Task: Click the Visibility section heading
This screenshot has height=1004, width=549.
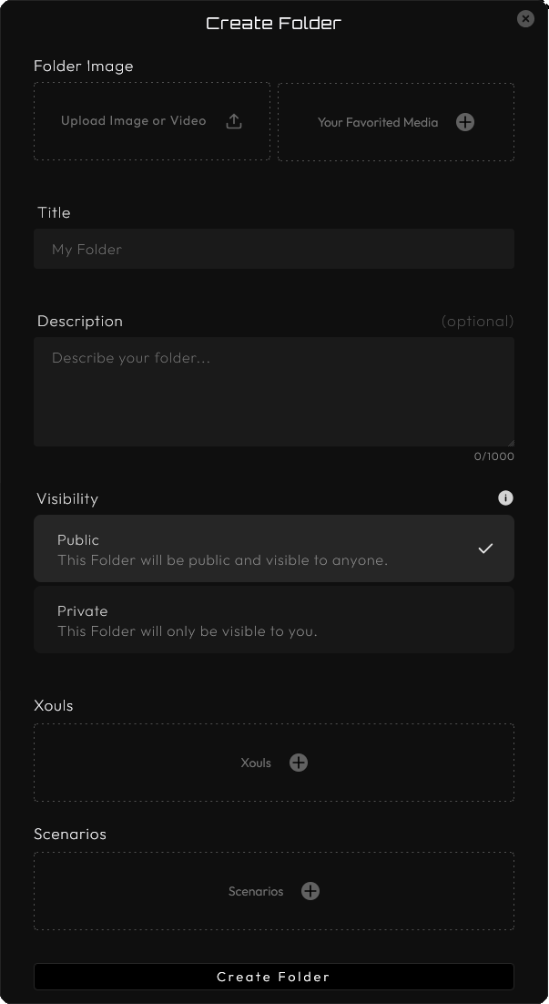Action: [67, 498]
